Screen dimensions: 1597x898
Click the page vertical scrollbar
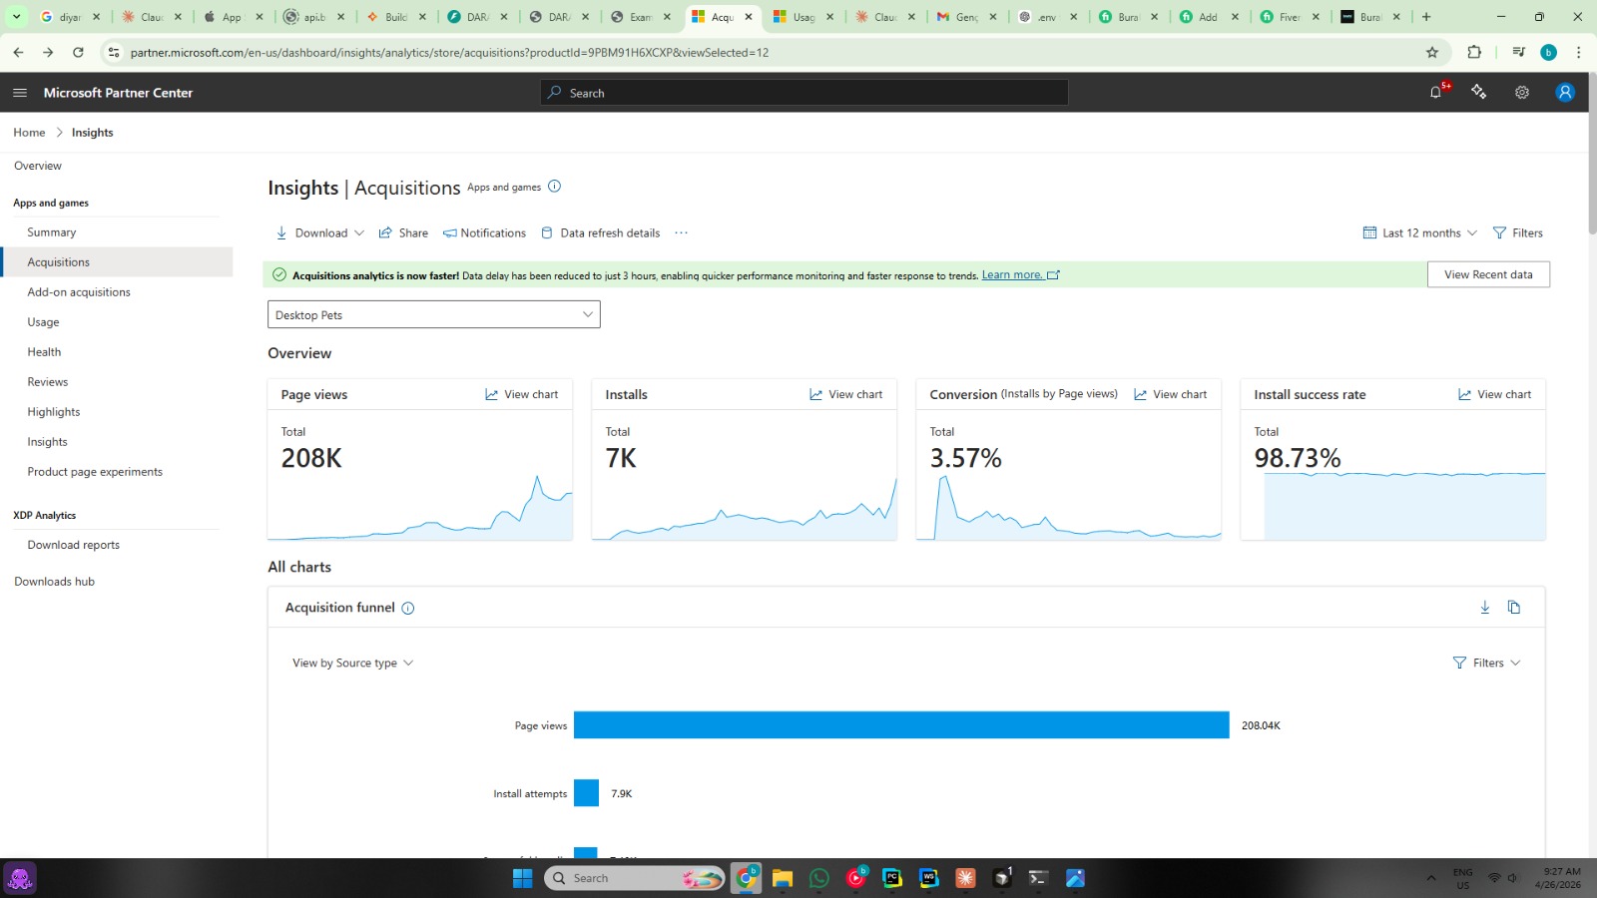coord(1592,155)
